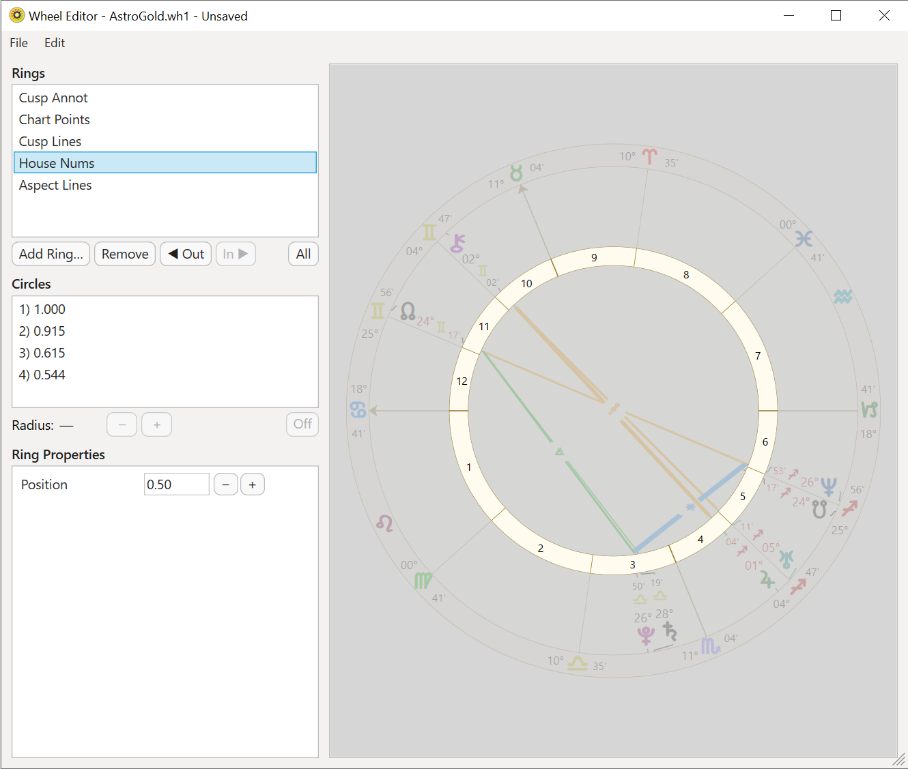This screenshot has height=769, width=908.
Task: Click house number 8 on wheel
Action: (686, 274)
